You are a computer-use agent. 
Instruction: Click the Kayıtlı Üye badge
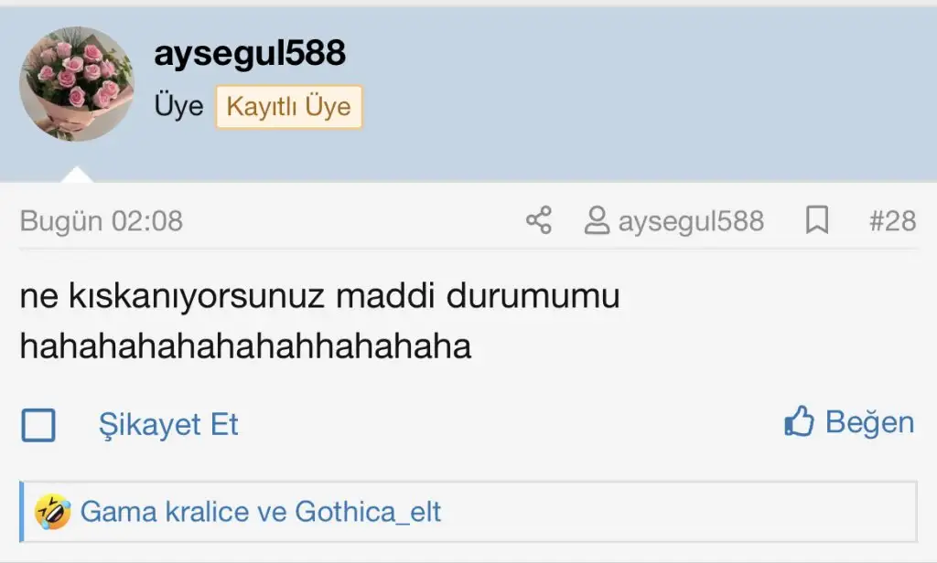pyautogui.click(x=288, y=107)
